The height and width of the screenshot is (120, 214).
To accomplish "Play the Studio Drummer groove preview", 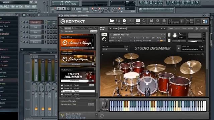I will pyautogui.click(x=179, y=48).
